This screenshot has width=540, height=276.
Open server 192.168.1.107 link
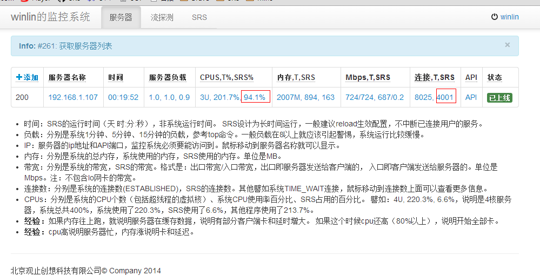point(73,97)
